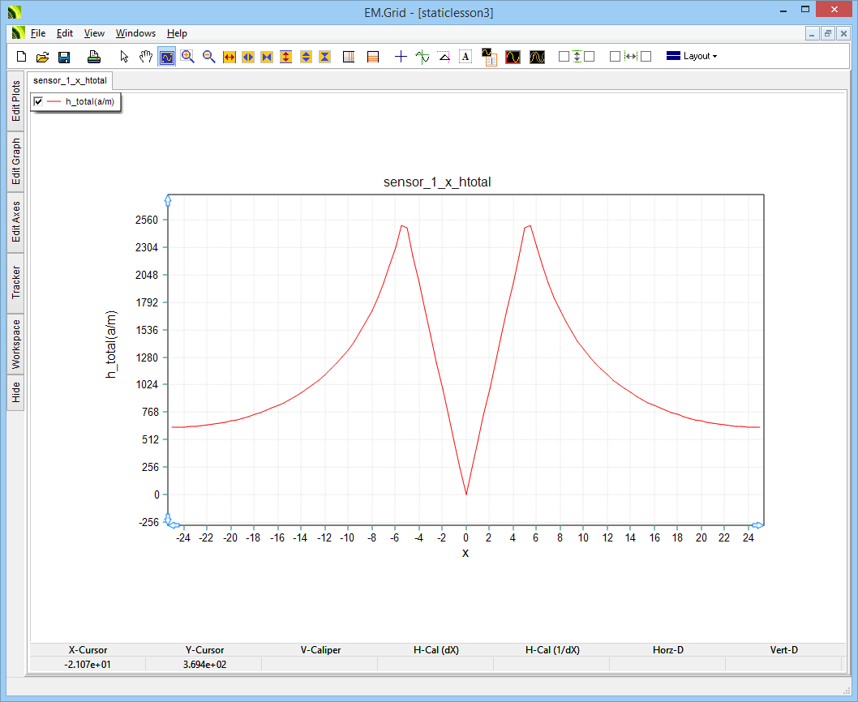
Task: Activate the crosshair cursor tool
Action: [x=401, y=57]
